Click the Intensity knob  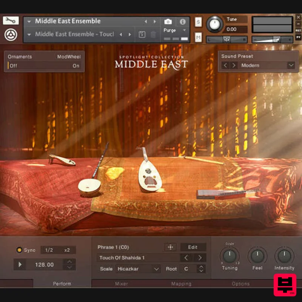point(284,256)
